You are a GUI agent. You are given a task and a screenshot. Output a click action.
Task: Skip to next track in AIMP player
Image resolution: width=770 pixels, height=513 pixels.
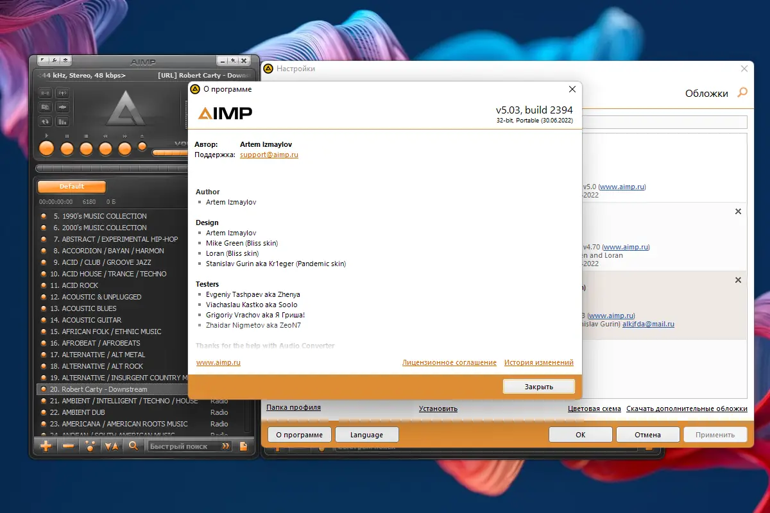124,149
